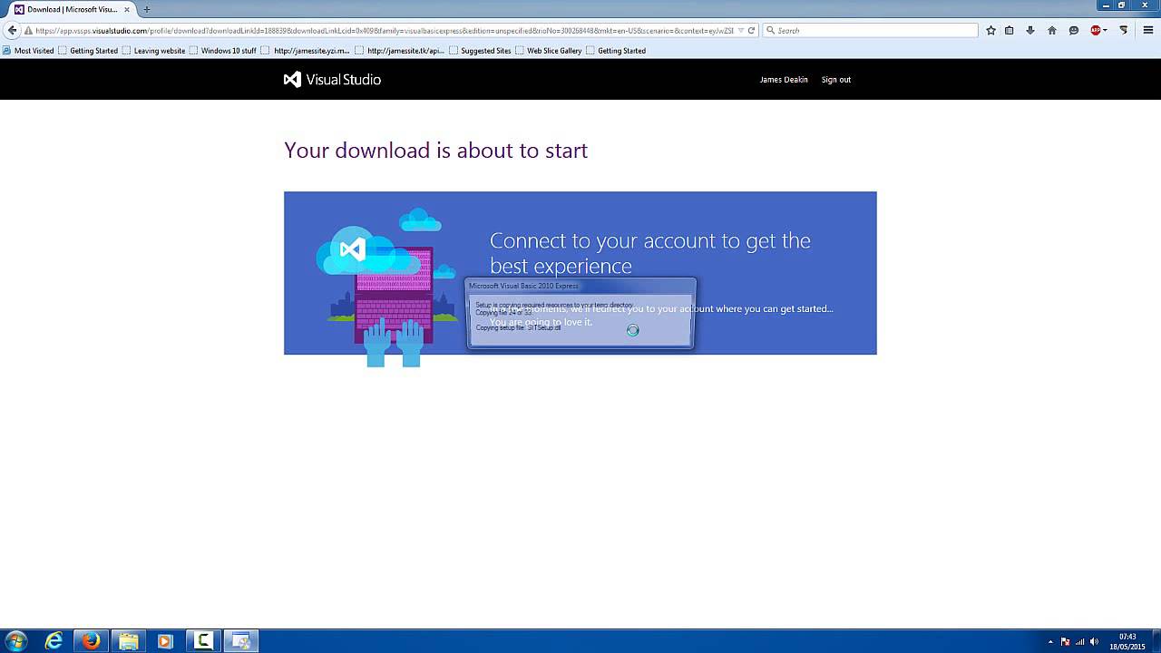Click the Firefox search box

[x=871, y=30]
